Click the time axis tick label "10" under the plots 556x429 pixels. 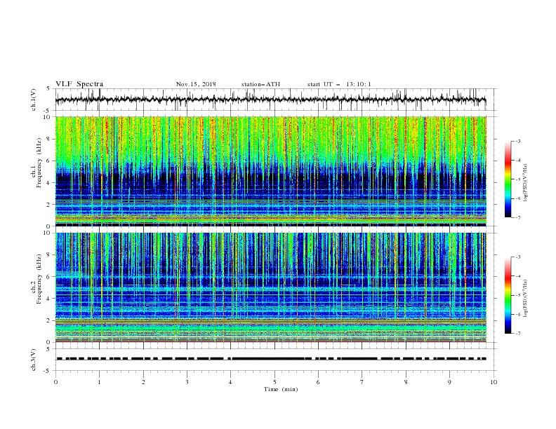[494, 382]
